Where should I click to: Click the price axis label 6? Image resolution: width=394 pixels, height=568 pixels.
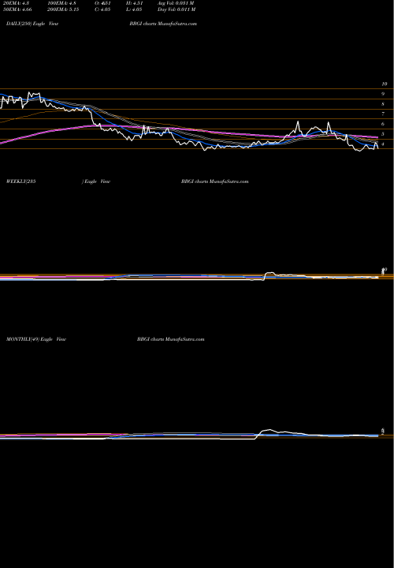383,124
